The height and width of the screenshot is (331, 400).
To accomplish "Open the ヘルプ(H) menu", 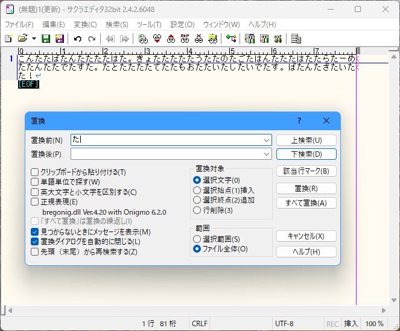I will pos(262,25).
